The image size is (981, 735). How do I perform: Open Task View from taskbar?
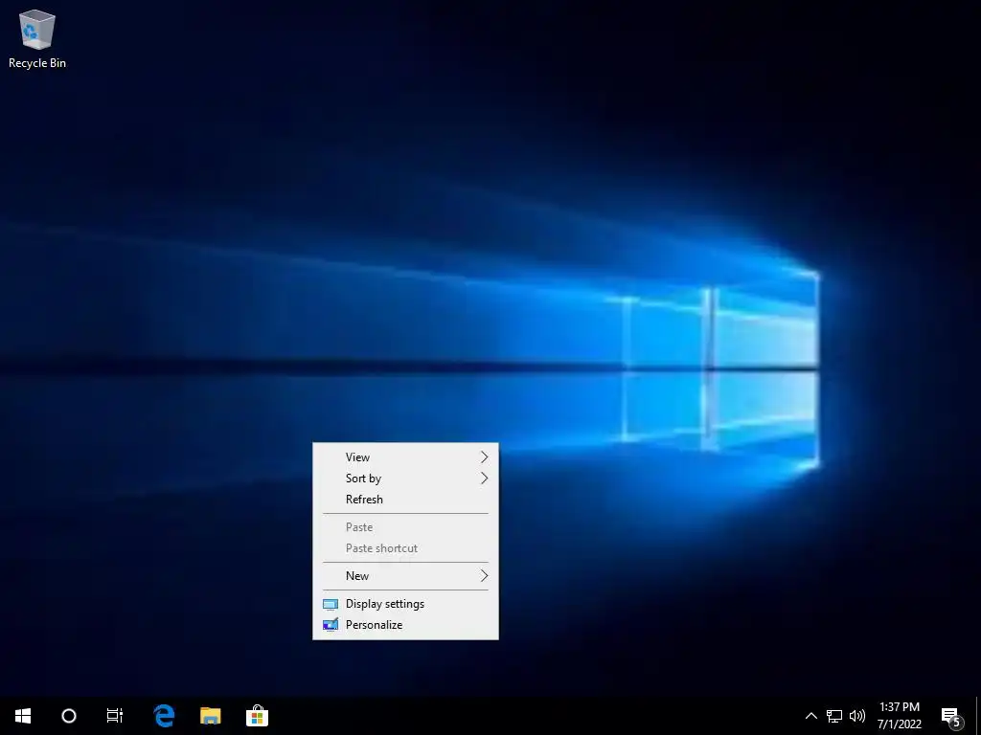point(115,716)
